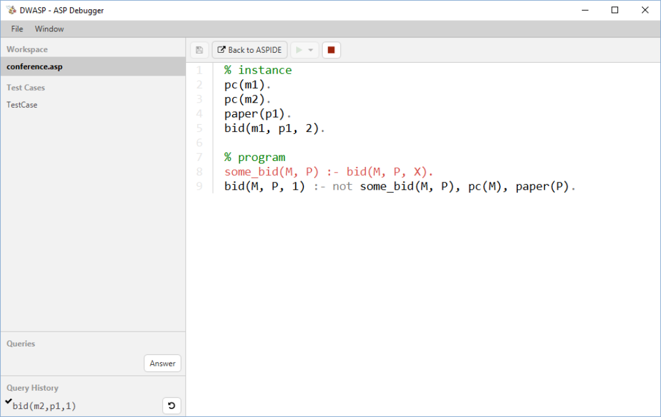Click the Answer button under Queries
The image size is (661, 417).
[x=162, y=364]
